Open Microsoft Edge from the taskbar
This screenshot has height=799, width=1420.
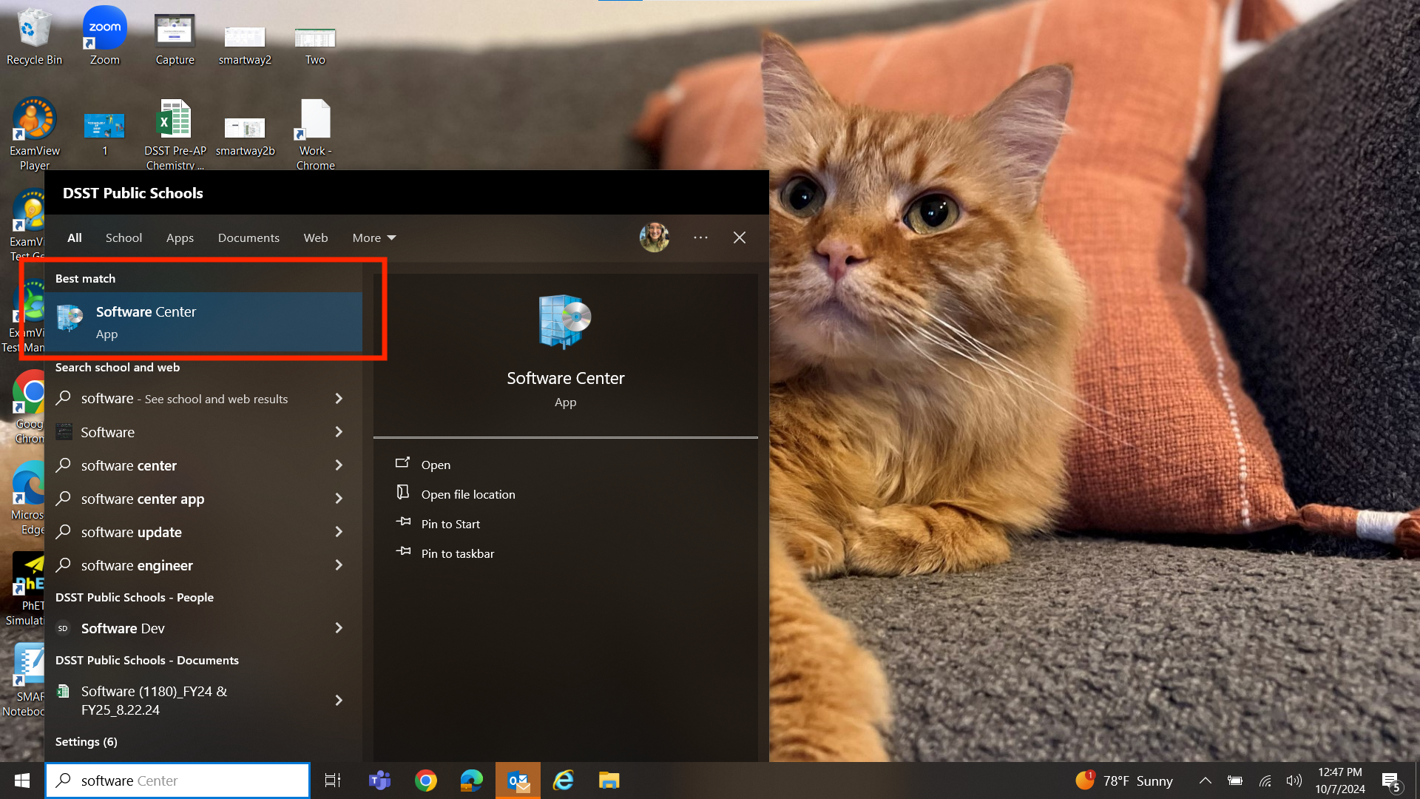coord(472,781)
